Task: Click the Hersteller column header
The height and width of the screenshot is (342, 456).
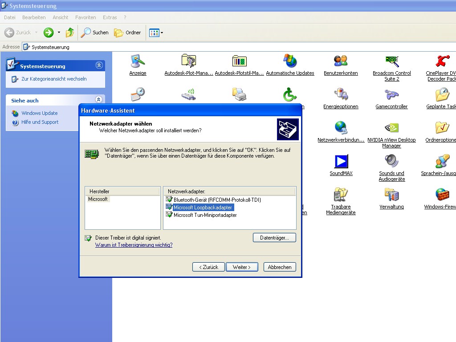Action: pyautogui.click(x=122, y=191)
